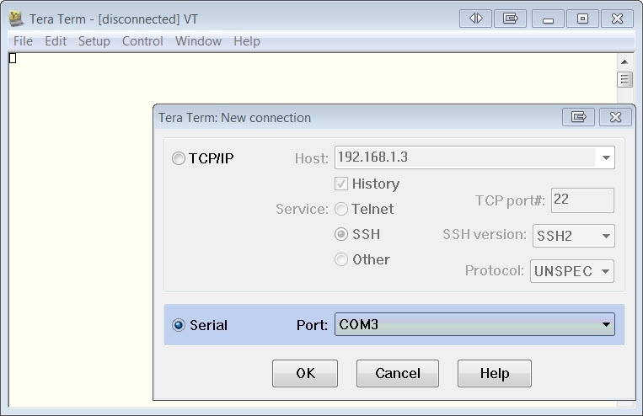Open the serial Port COM3 dropdown
This screenshot has width=643, height=416.
click(x=605, y=325)
